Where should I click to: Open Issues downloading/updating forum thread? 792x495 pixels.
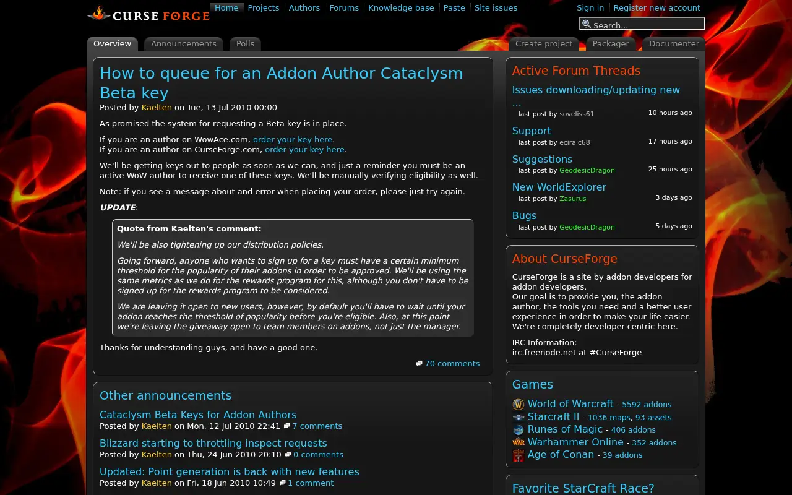pos(596,96)
